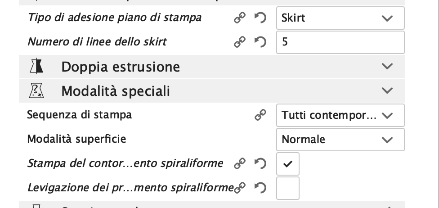Uncheck Stampa del contorno spiraliforme checkbox

click(287, 164)
